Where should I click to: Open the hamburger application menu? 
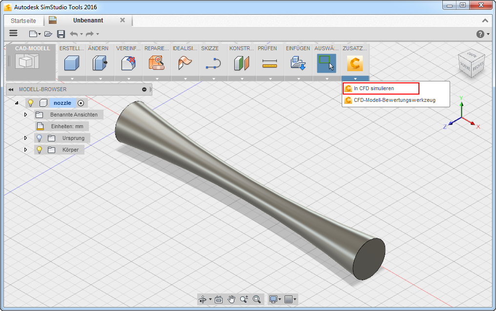13,33
